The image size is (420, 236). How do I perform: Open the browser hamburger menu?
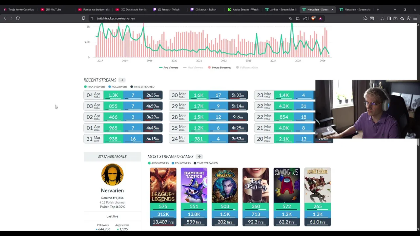[415, 18]
